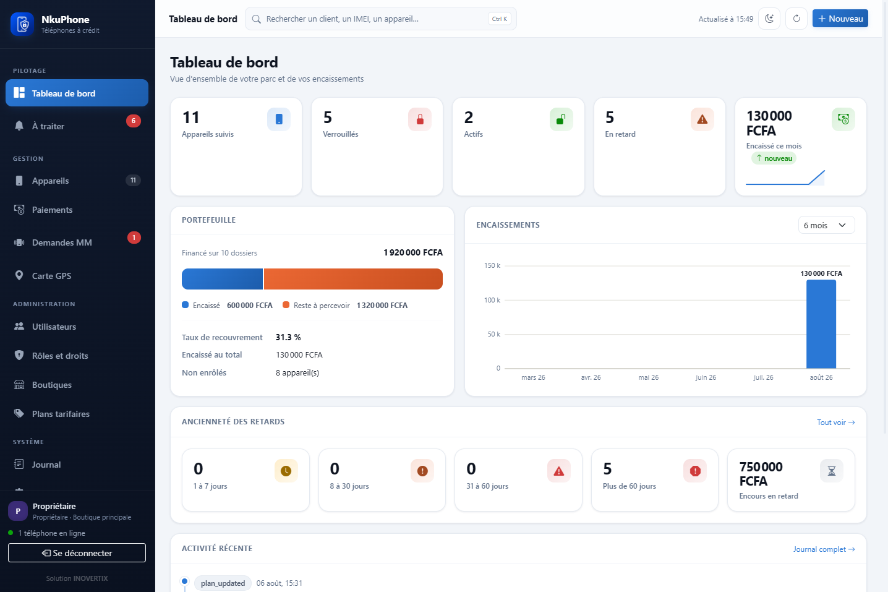The width and height of the screenshot is (888, 592).
Task: Click the Nouveau button
Action: tap(840, 19)
